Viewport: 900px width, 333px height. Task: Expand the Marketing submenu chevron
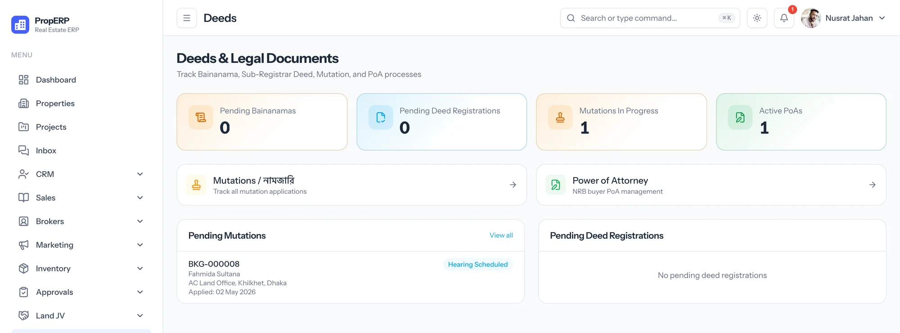[140, 245]
